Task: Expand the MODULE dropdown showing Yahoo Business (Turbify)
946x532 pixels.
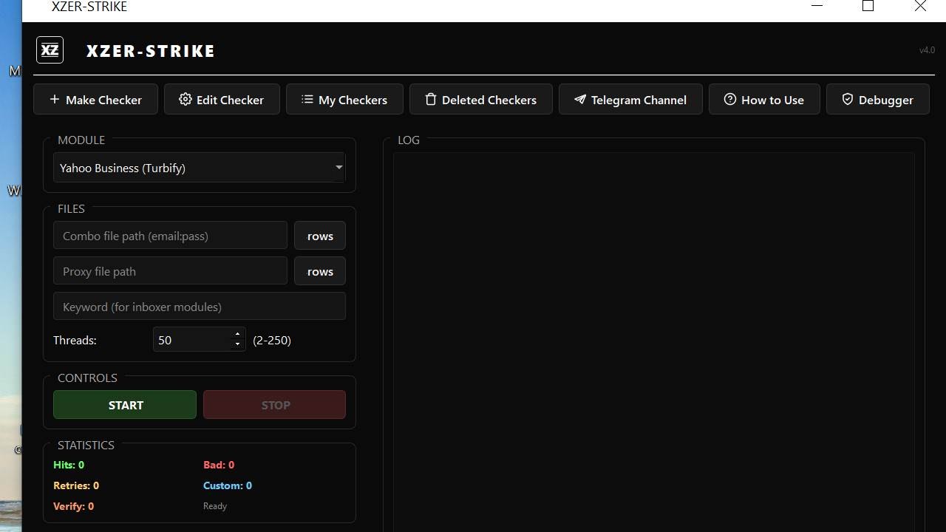Action: pos(199,168)
